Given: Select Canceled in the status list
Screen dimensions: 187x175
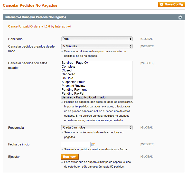Looking at the screenshot, I should (x=97, y=74).
